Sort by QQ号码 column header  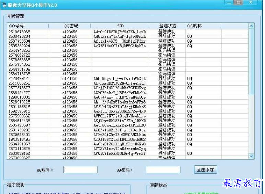28,26
